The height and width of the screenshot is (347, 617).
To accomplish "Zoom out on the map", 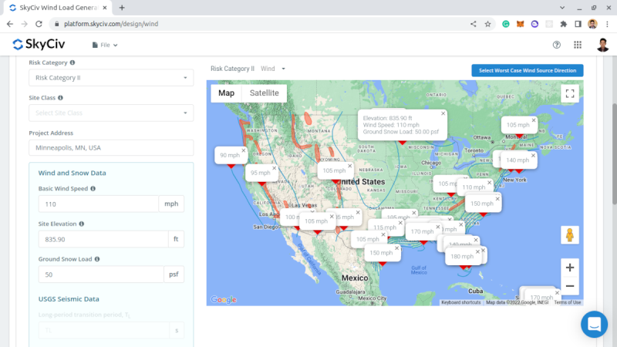I will click(x=570, y=286).
